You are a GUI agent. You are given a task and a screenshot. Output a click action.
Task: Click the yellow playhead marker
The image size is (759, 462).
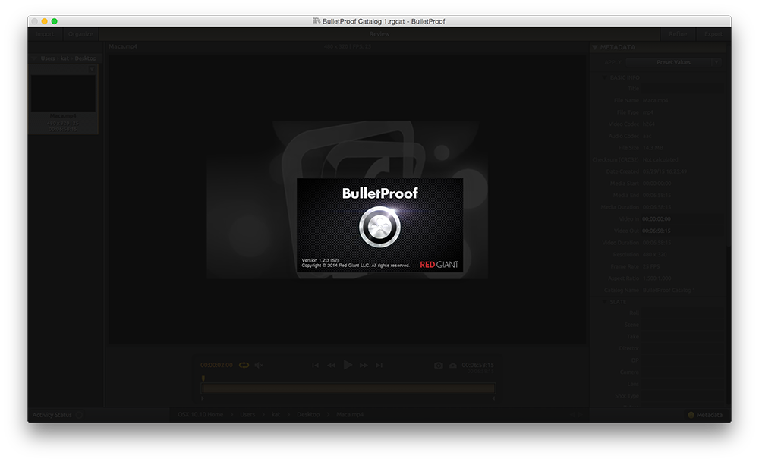coord(203,378)
